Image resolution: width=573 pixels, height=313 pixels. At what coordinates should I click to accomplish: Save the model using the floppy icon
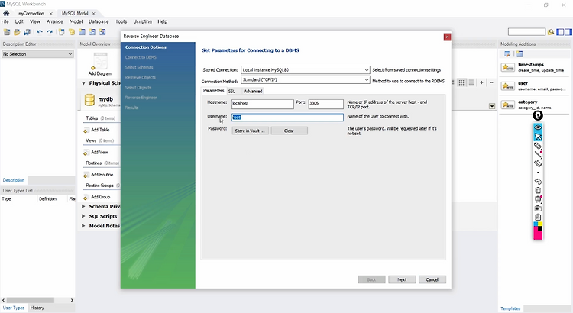pyautogui.click(x=27, y=32)
